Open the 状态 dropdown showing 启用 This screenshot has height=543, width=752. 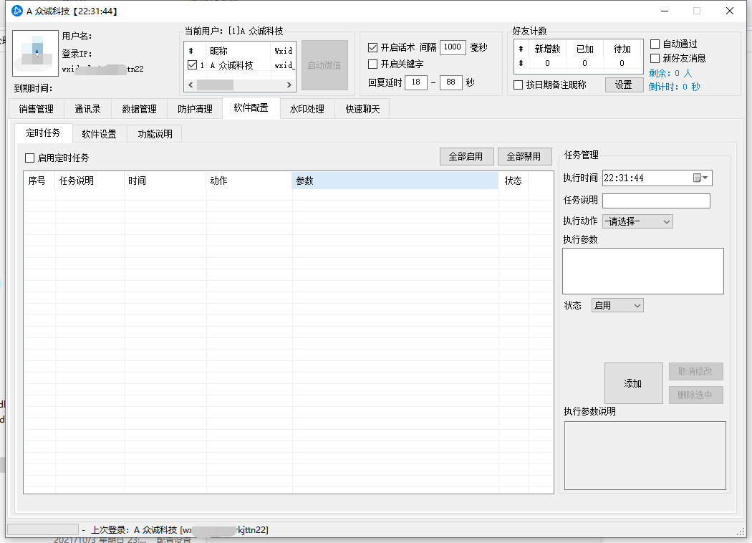[617, 305]
